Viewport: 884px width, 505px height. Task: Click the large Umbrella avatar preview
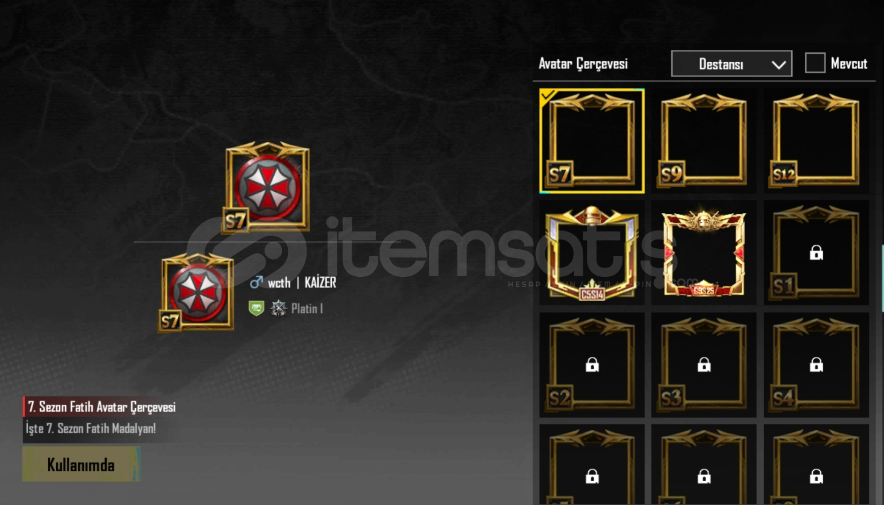pos(267,188)
